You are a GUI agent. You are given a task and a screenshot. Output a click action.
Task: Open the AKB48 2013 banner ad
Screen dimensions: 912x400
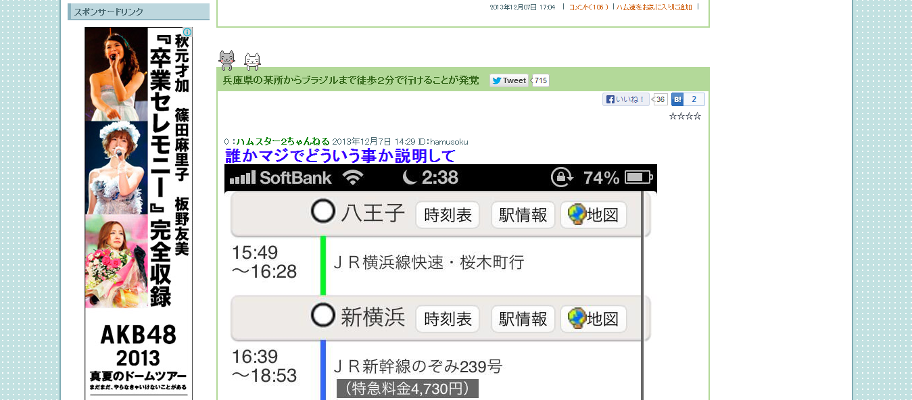(x=139, y=214)
